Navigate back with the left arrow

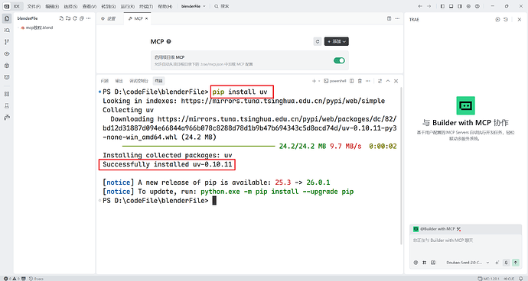(x=420, y=6)
